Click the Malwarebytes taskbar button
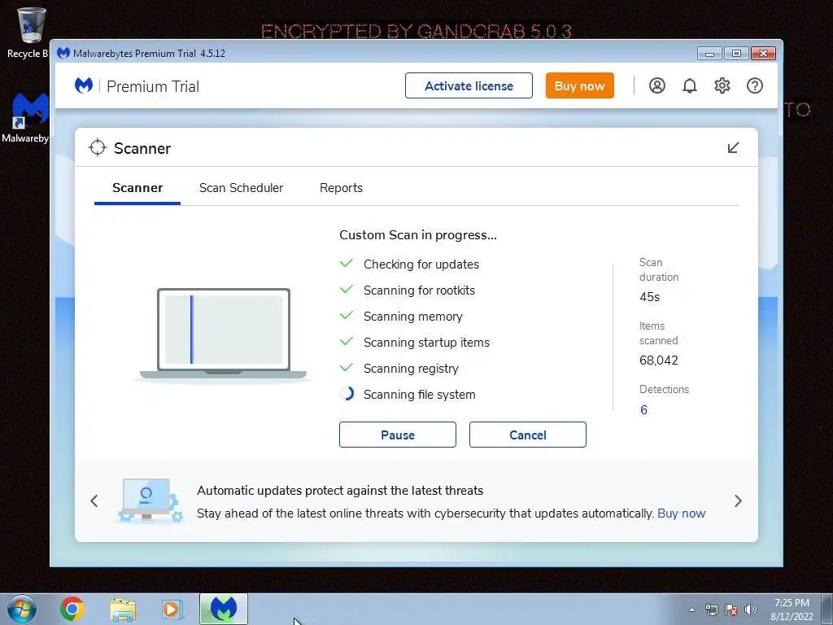 point(224,609)
